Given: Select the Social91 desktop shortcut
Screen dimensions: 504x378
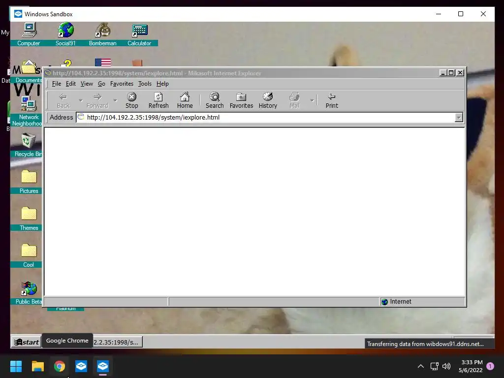Looking at the screenshot, I should [x=65, y=34].
